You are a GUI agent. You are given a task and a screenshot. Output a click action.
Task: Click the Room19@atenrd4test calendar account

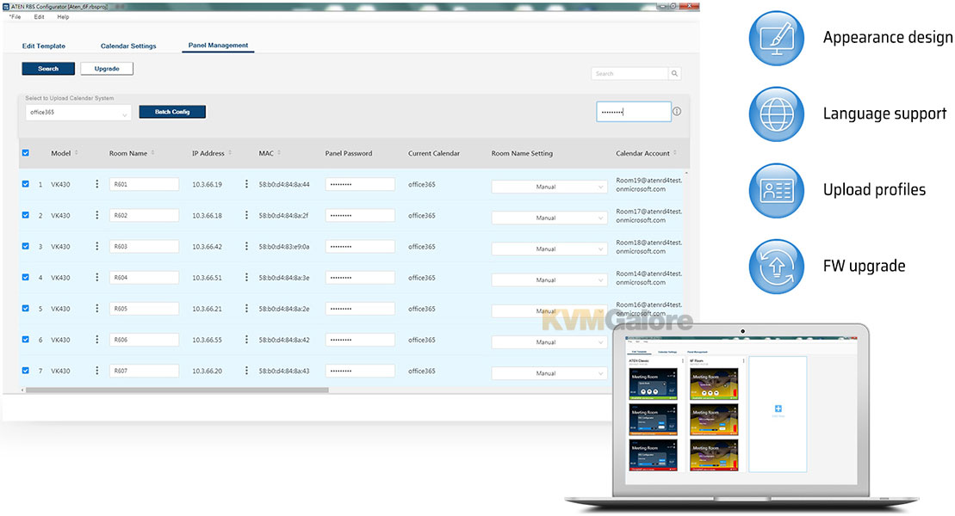pos(648,184)
